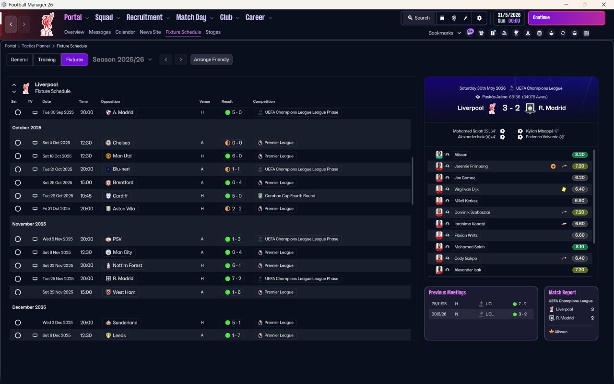The image size is (614, 384).
Task: Click the Man City badge in the opposition column
Action: [108, 252]
